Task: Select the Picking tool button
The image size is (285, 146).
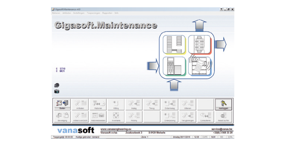Action: click(134, 117)
